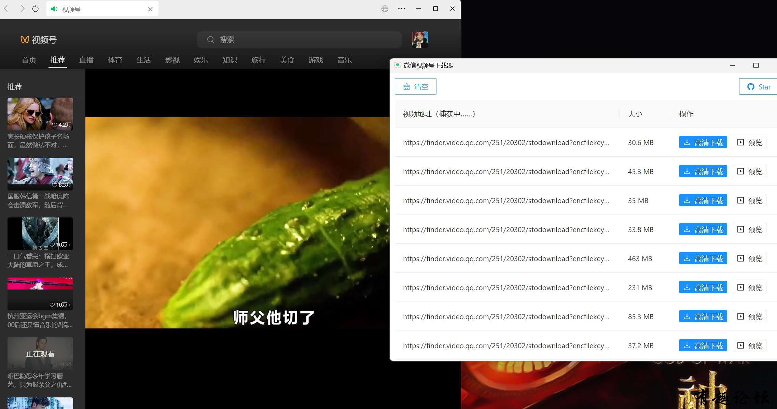Screen dimensions: 777x409
Task: Download the 33.8 MB video in HD
Action: (x=703, y=229)
